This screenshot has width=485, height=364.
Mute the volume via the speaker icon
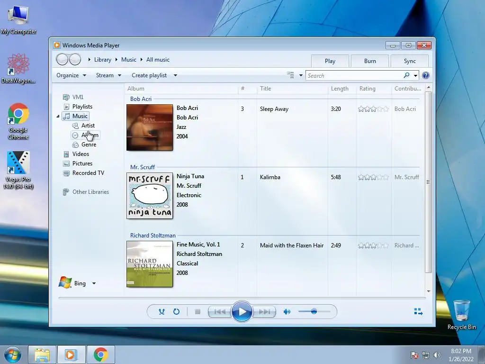287,312
